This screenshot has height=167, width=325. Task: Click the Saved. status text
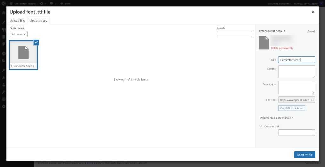(312, 31)
